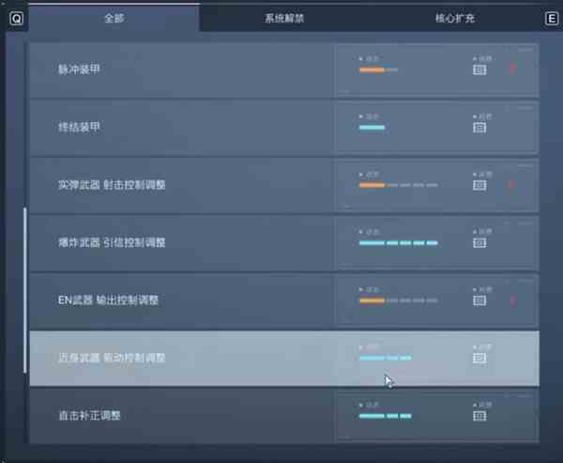The image size is (563, 463).
Task: Switch to the 系统解禁 tab
Action: coord(284,18)
